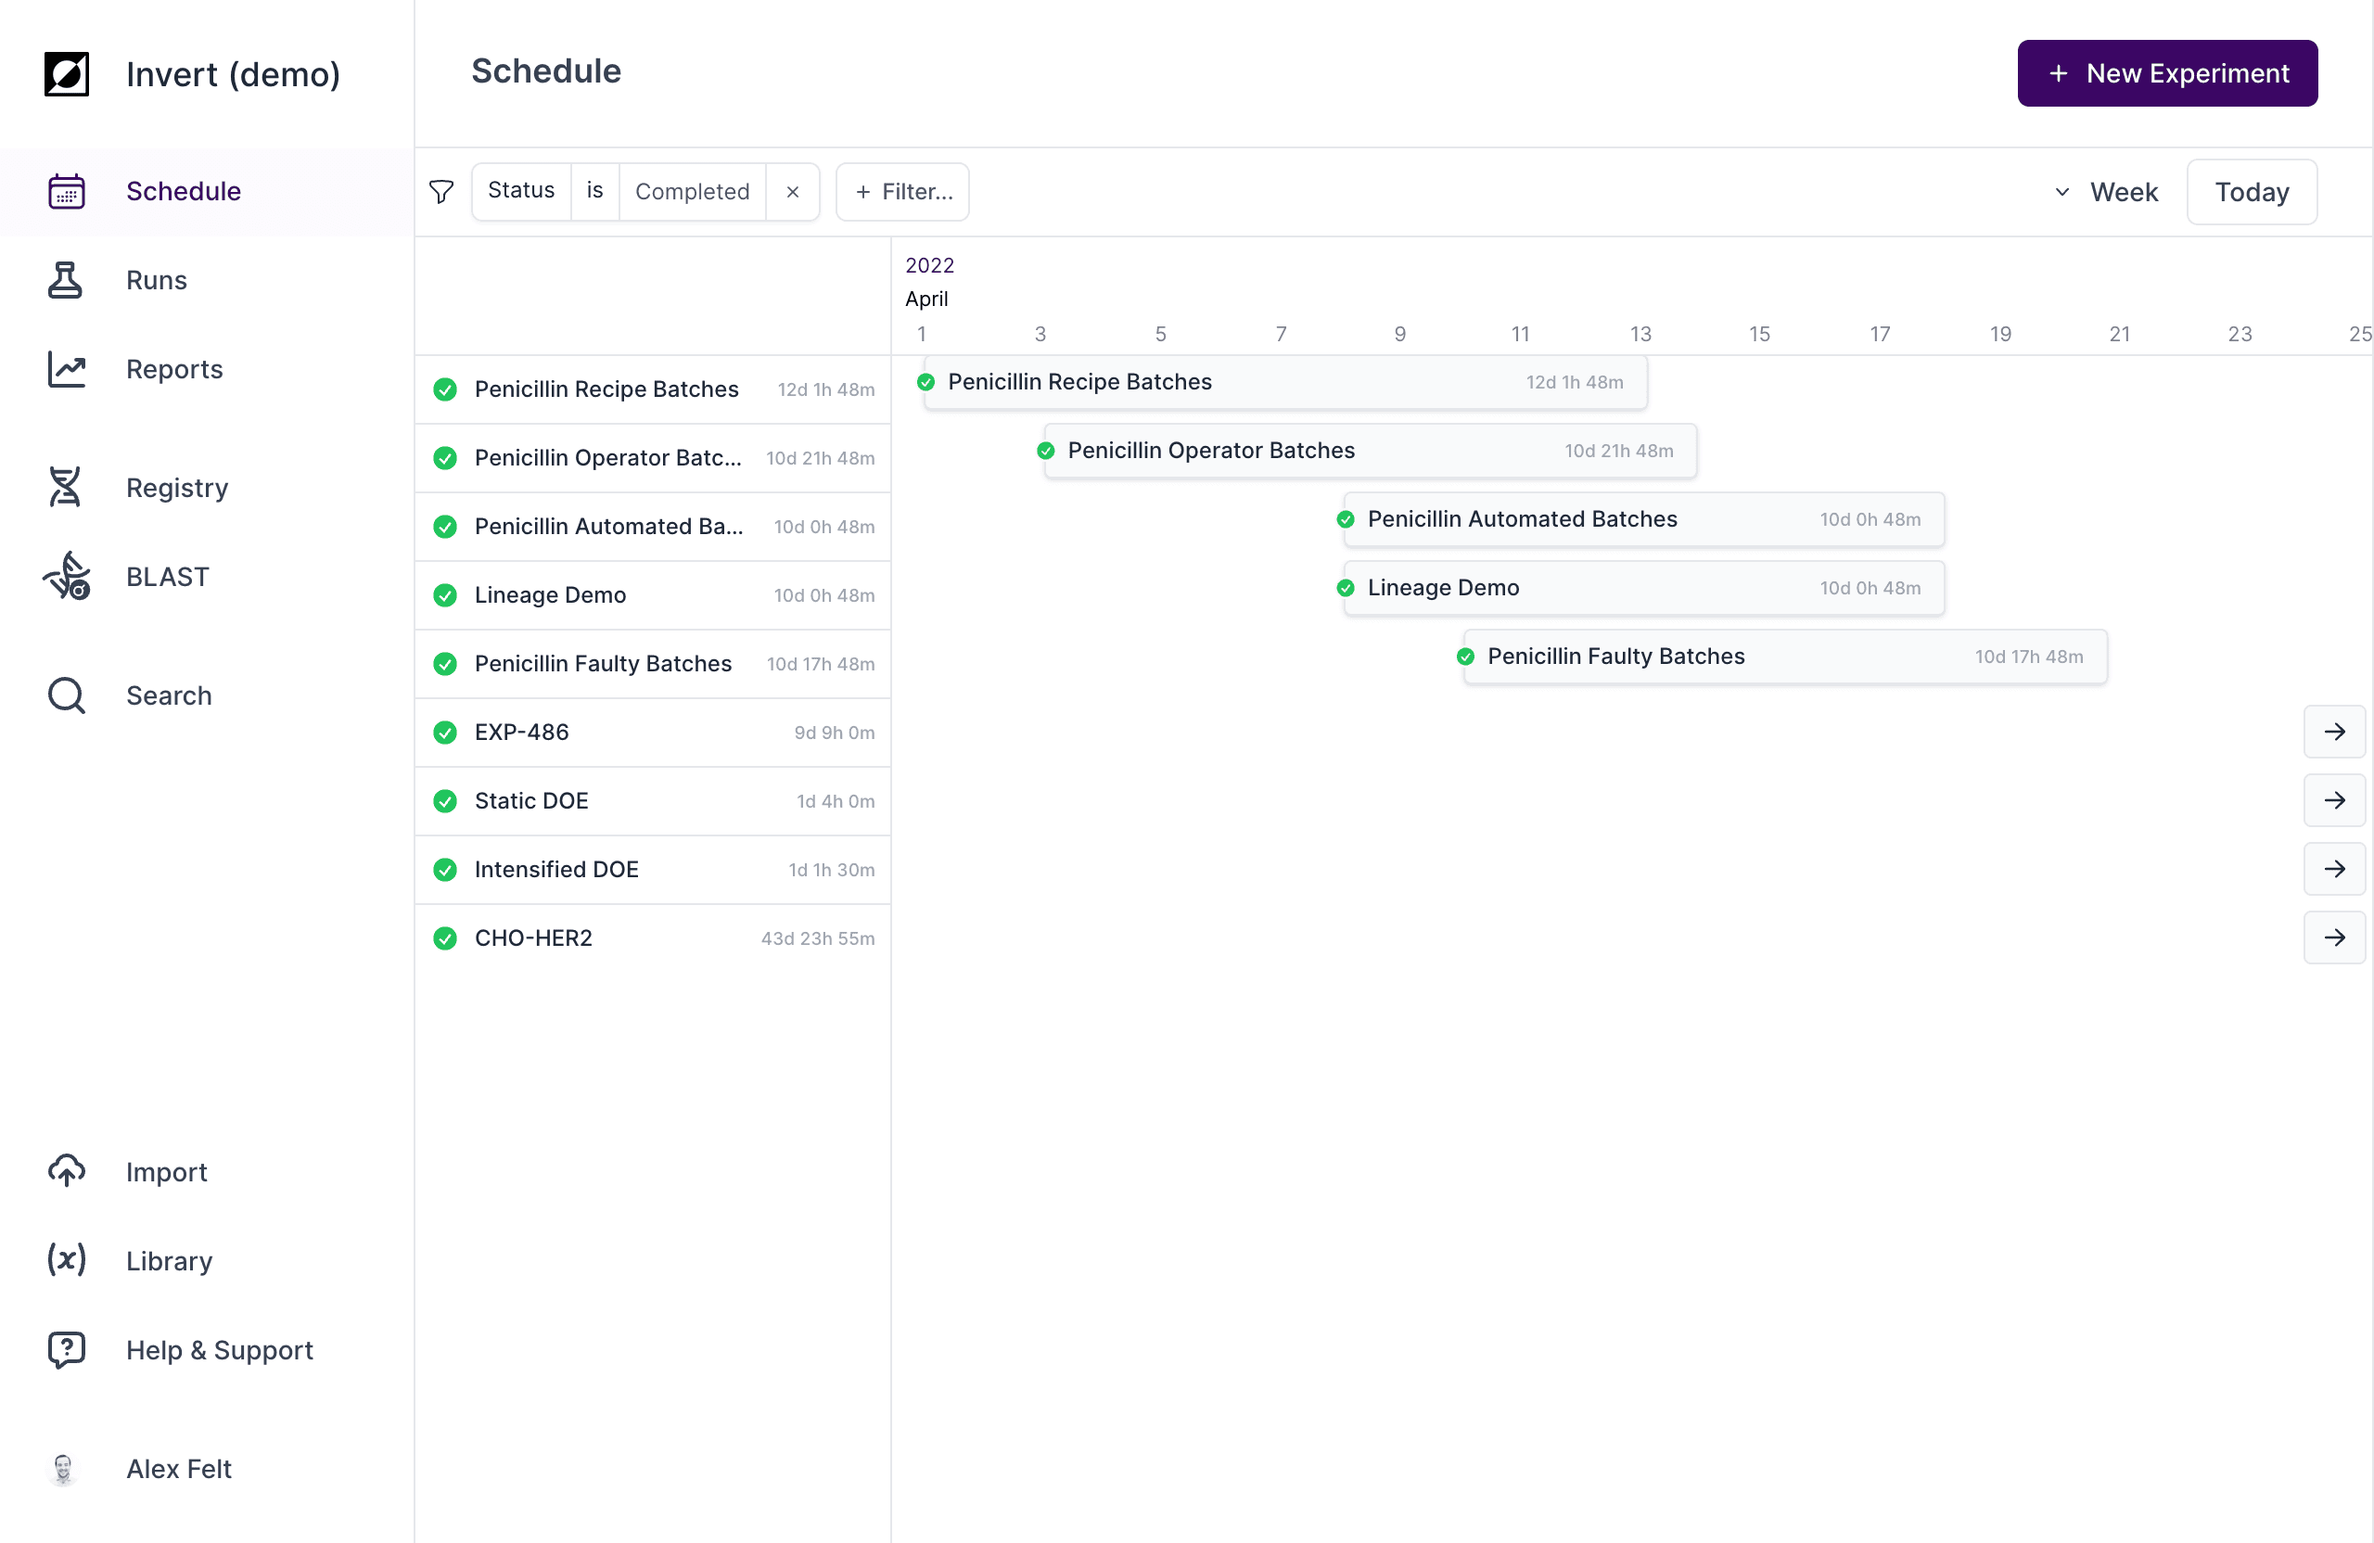Screen dimensions: 2374x1543
Task: Click the April month label on timeline
Action: 926,300
